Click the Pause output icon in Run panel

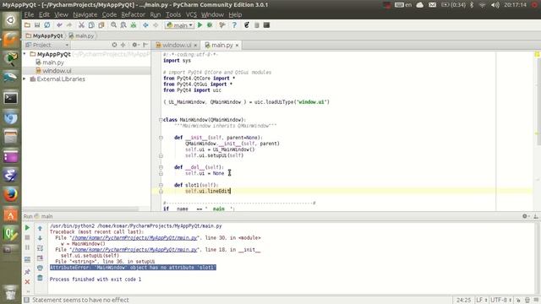tap(27, 247)
